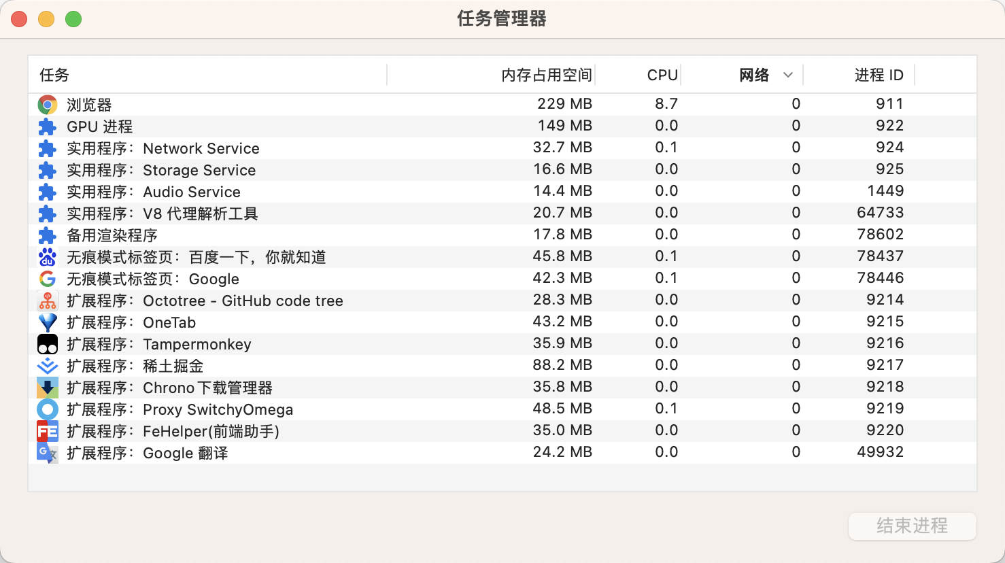The width and height of the screenshot is (1005, 563).
Task: Select 无痕模式标签页：Google row
Action: pyautogui.click(x=502, y=279)
